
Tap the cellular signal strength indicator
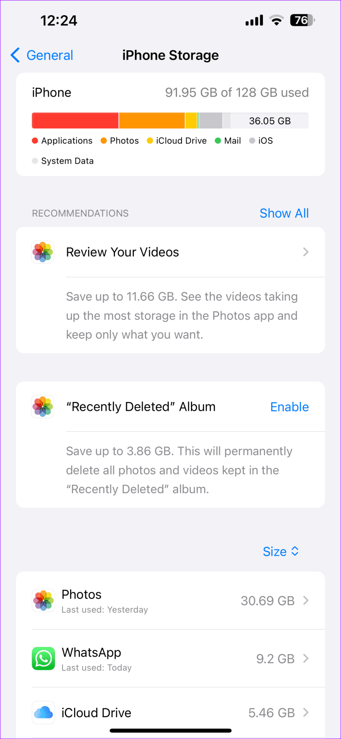pos(254,20)
